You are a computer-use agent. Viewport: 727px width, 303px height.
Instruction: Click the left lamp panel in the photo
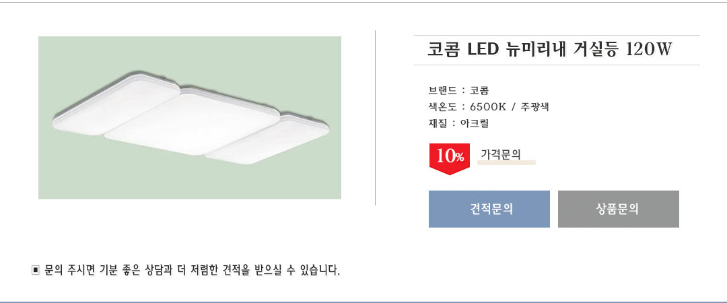[114, 108]
